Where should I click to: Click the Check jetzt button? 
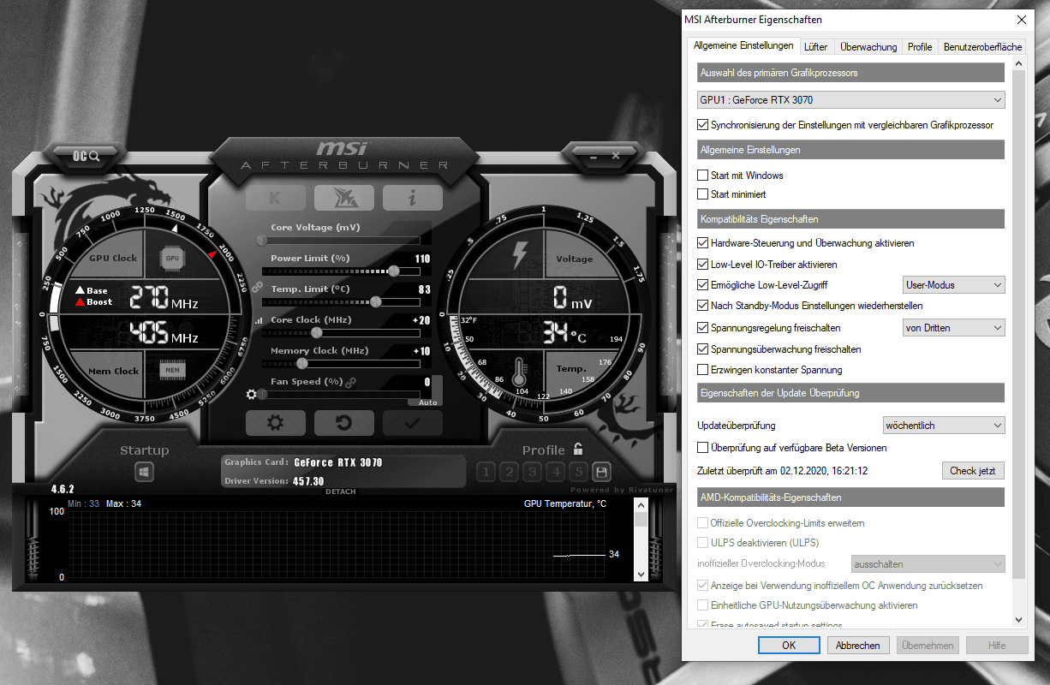tap(974, 471)
